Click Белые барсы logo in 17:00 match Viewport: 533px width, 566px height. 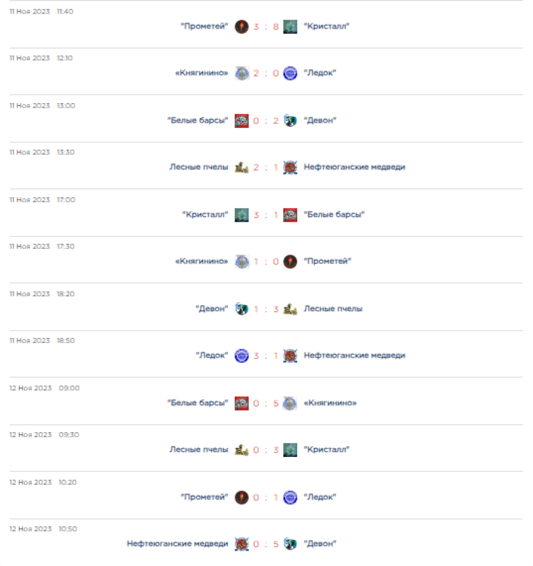tap(290, 215)
